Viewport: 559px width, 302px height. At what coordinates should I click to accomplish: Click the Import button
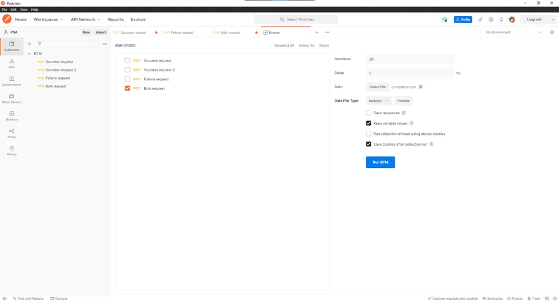point(100,32)
